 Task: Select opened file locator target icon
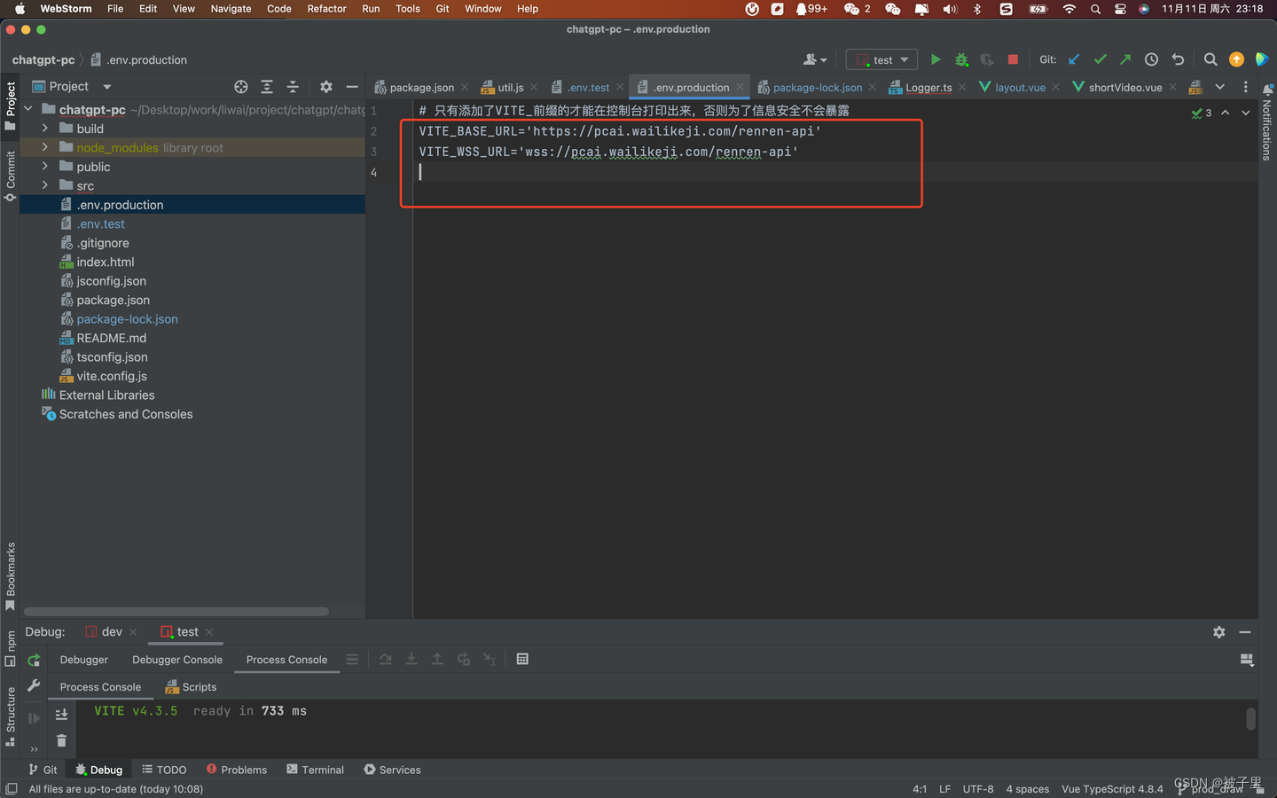[240, 87]
